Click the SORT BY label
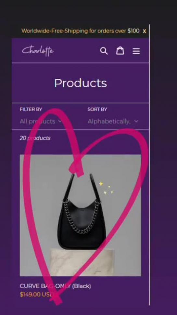This screenshot has width=177, height=315. [x=97, y=110]
